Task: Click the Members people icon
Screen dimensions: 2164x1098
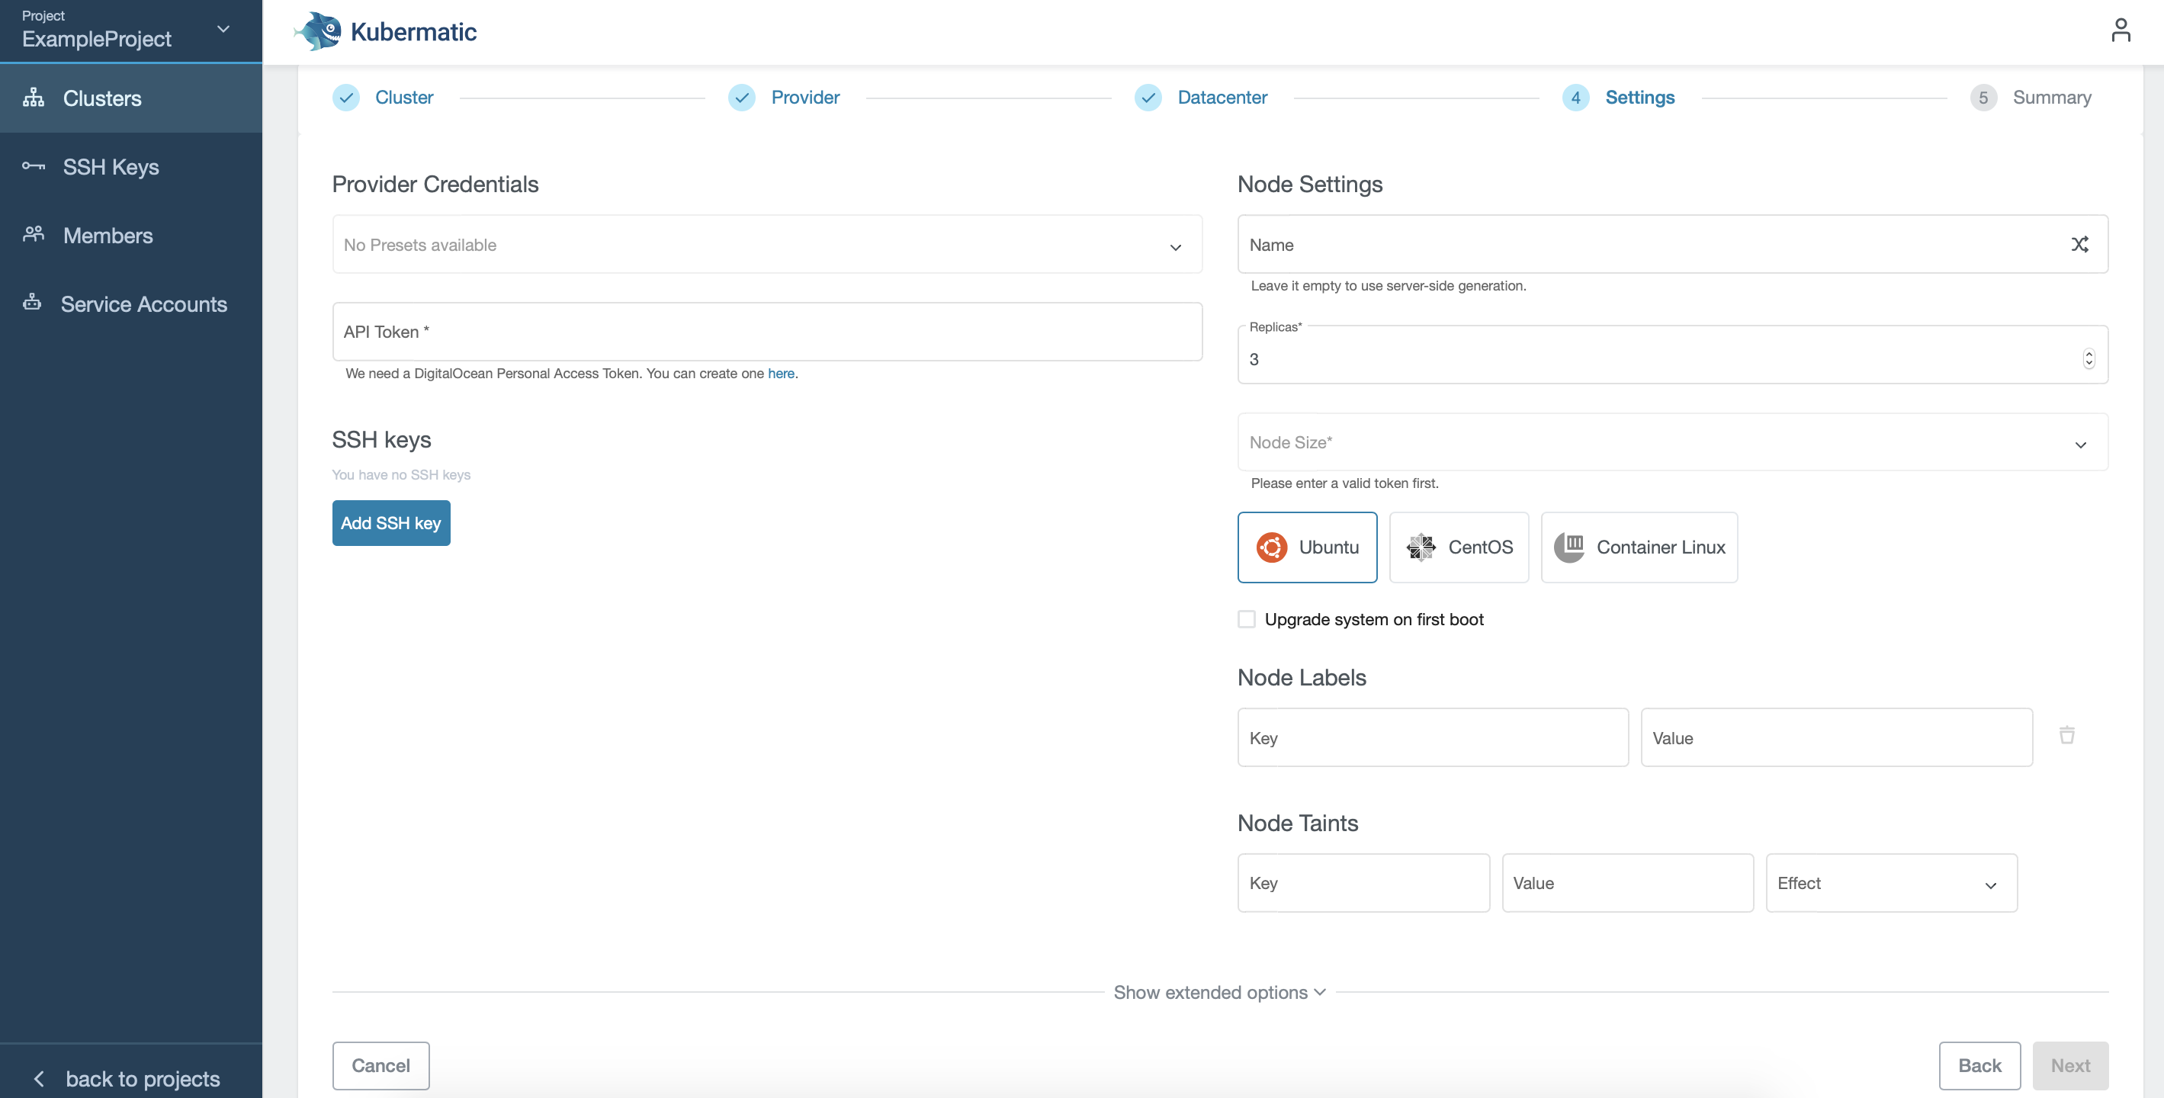Action: (34, 234)
